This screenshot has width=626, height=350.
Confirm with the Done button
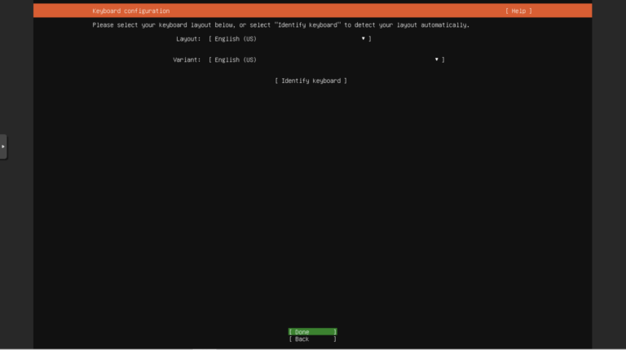click(x=313, y=331)
